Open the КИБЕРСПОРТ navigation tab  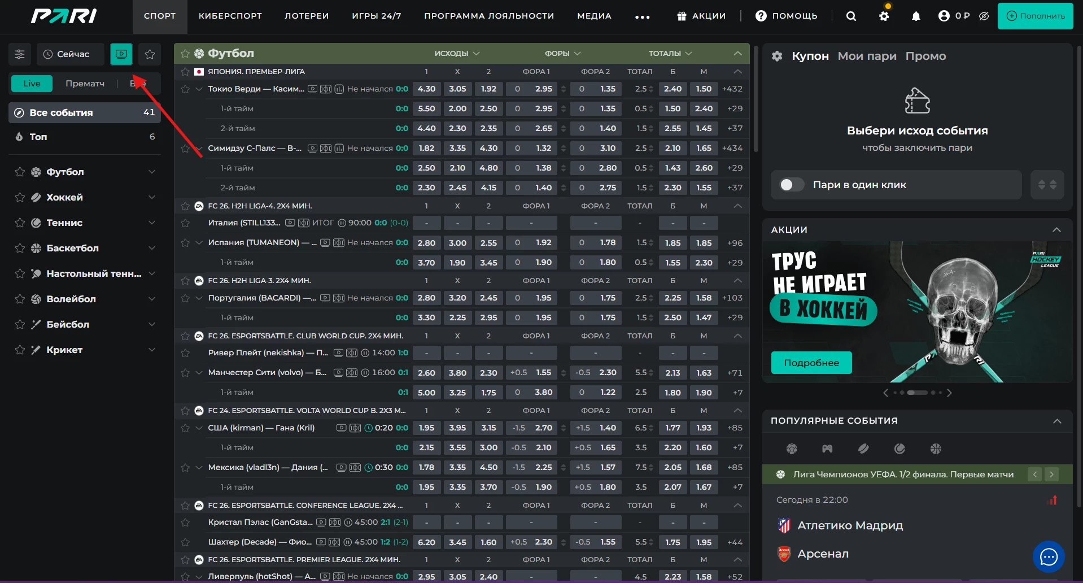pos(230,16)
